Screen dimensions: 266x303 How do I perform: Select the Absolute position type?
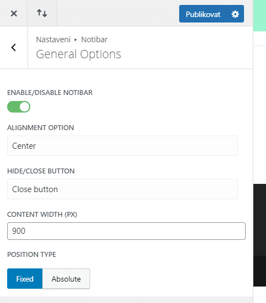click(x=66, y=279)
